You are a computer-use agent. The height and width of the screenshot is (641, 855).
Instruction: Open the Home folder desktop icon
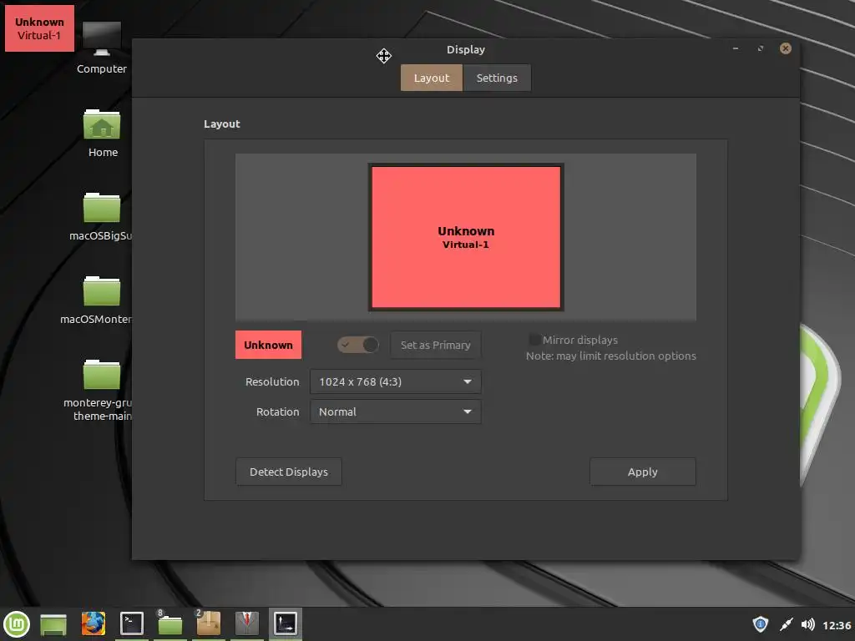click(102, 134)
